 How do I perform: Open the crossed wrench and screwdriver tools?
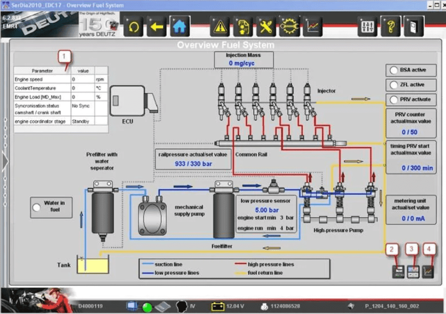266,27
